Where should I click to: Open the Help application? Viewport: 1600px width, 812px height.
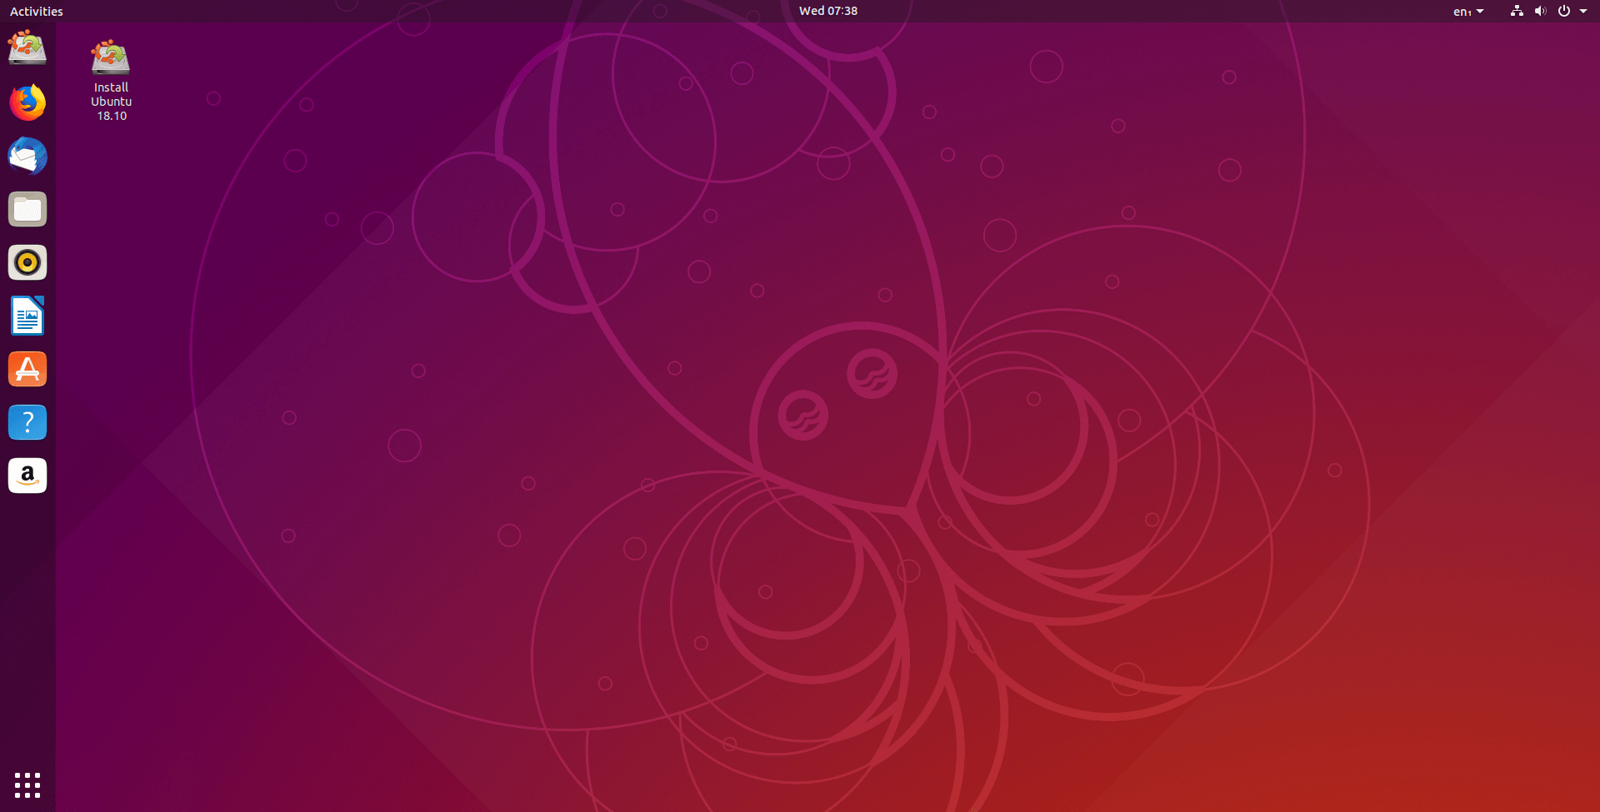[x=27, y=422]
